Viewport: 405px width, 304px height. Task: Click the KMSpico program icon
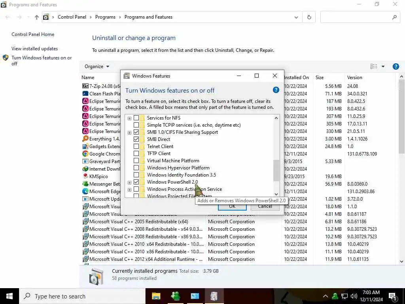point(85,176)
